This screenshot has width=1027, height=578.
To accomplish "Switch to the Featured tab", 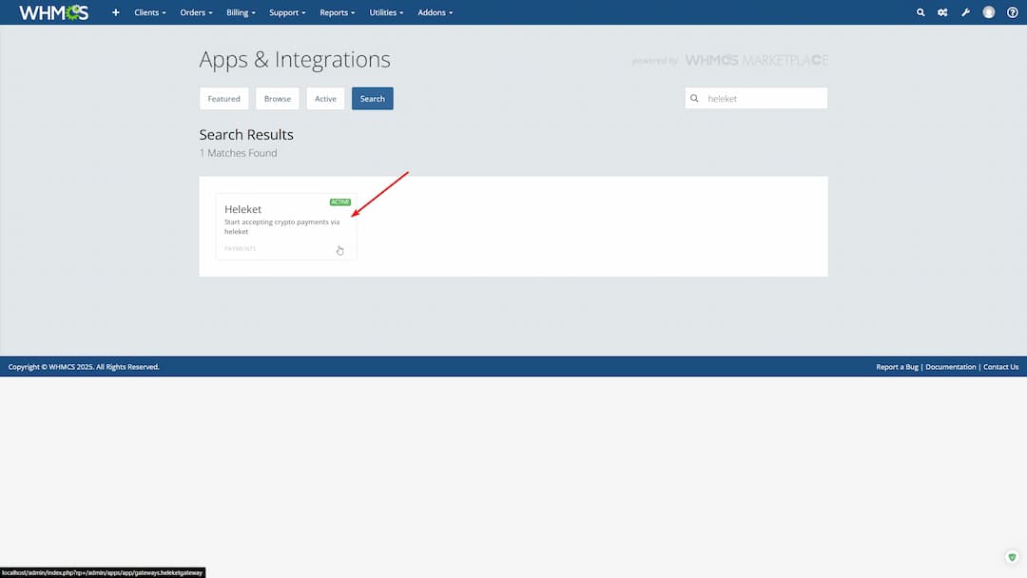I will point(224,98).
